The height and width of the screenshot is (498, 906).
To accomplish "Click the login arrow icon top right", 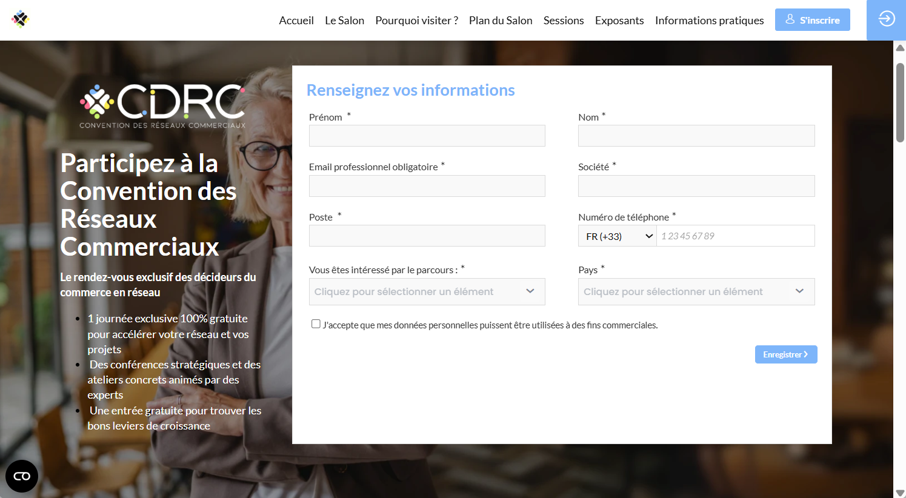I will click(x=886, y=19).
